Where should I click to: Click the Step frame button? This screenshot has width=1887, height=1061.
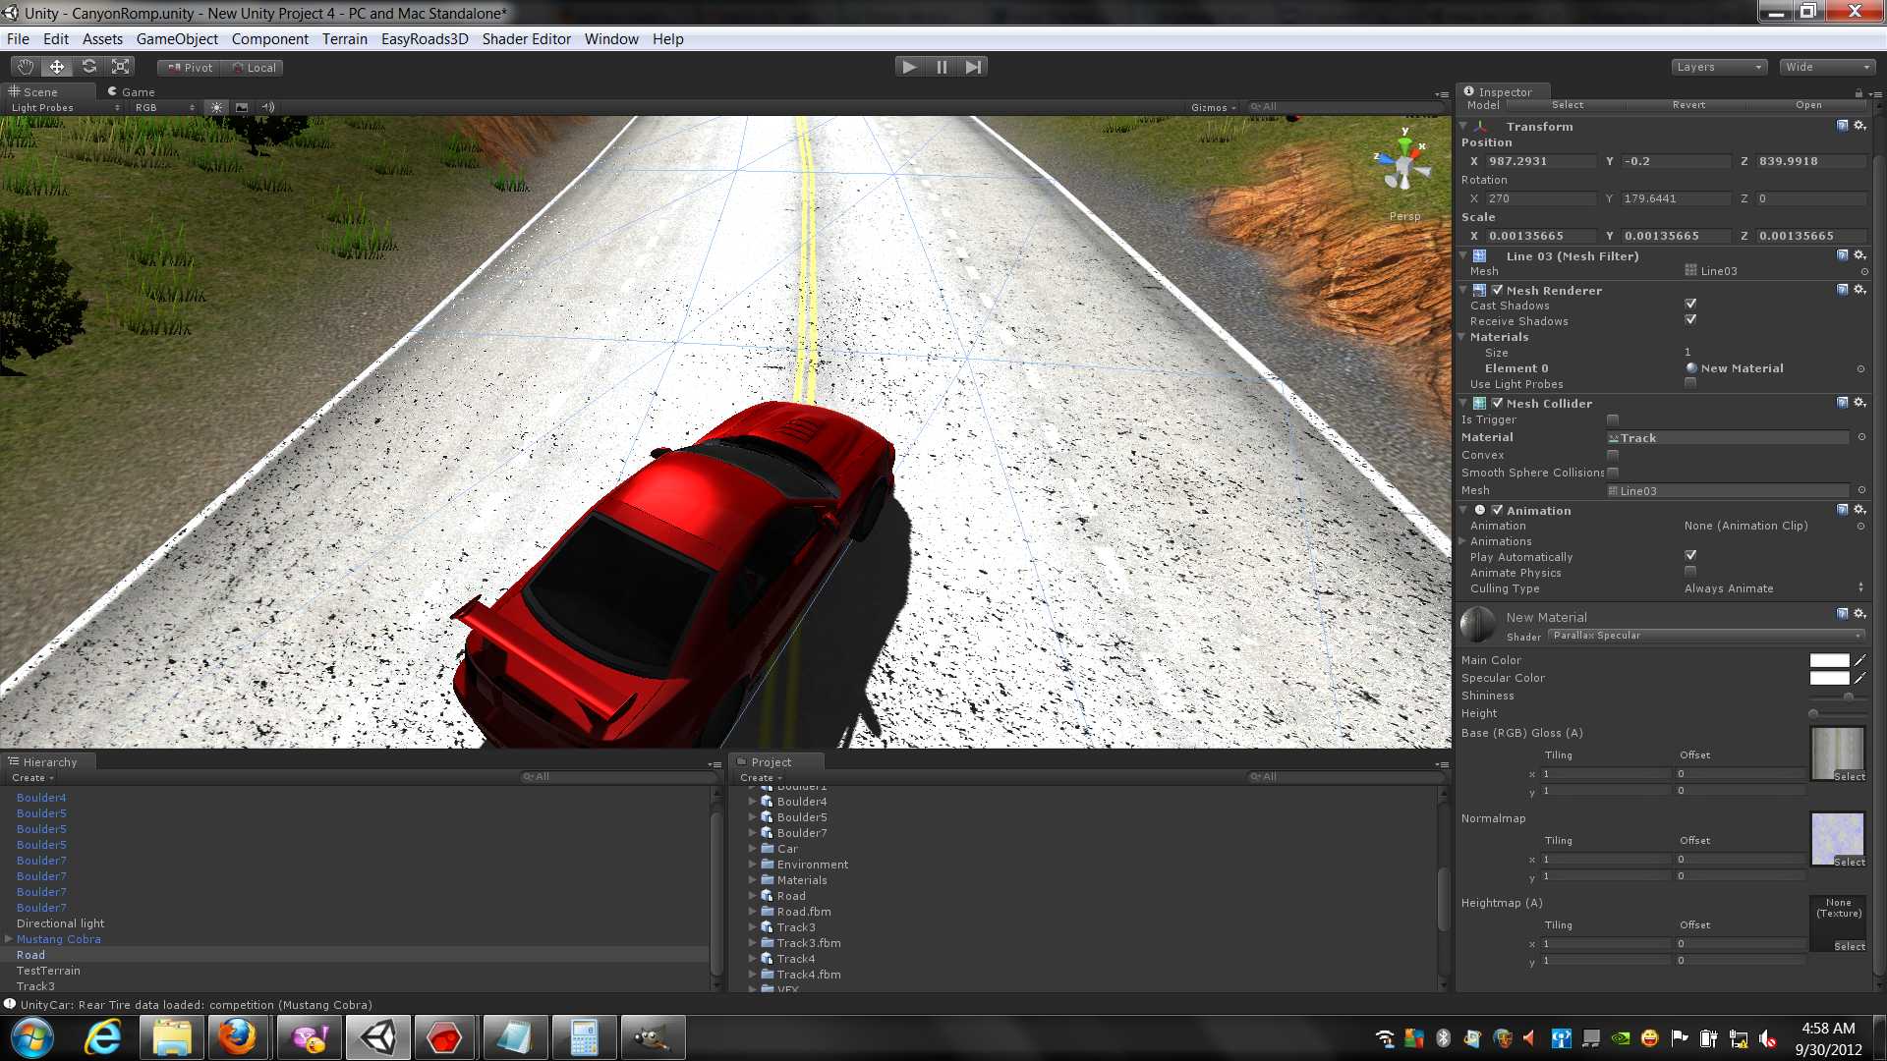(973, 67)
